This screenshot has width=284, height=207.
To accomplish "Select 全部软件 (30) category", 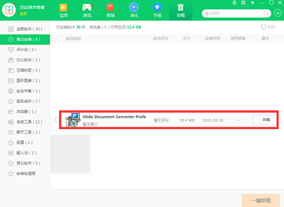I will click(25, 29).
